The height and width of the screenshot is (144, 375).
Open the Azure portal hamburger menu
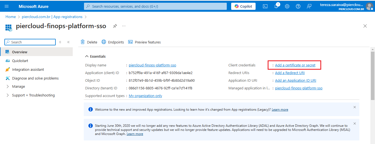coord(7,6)
